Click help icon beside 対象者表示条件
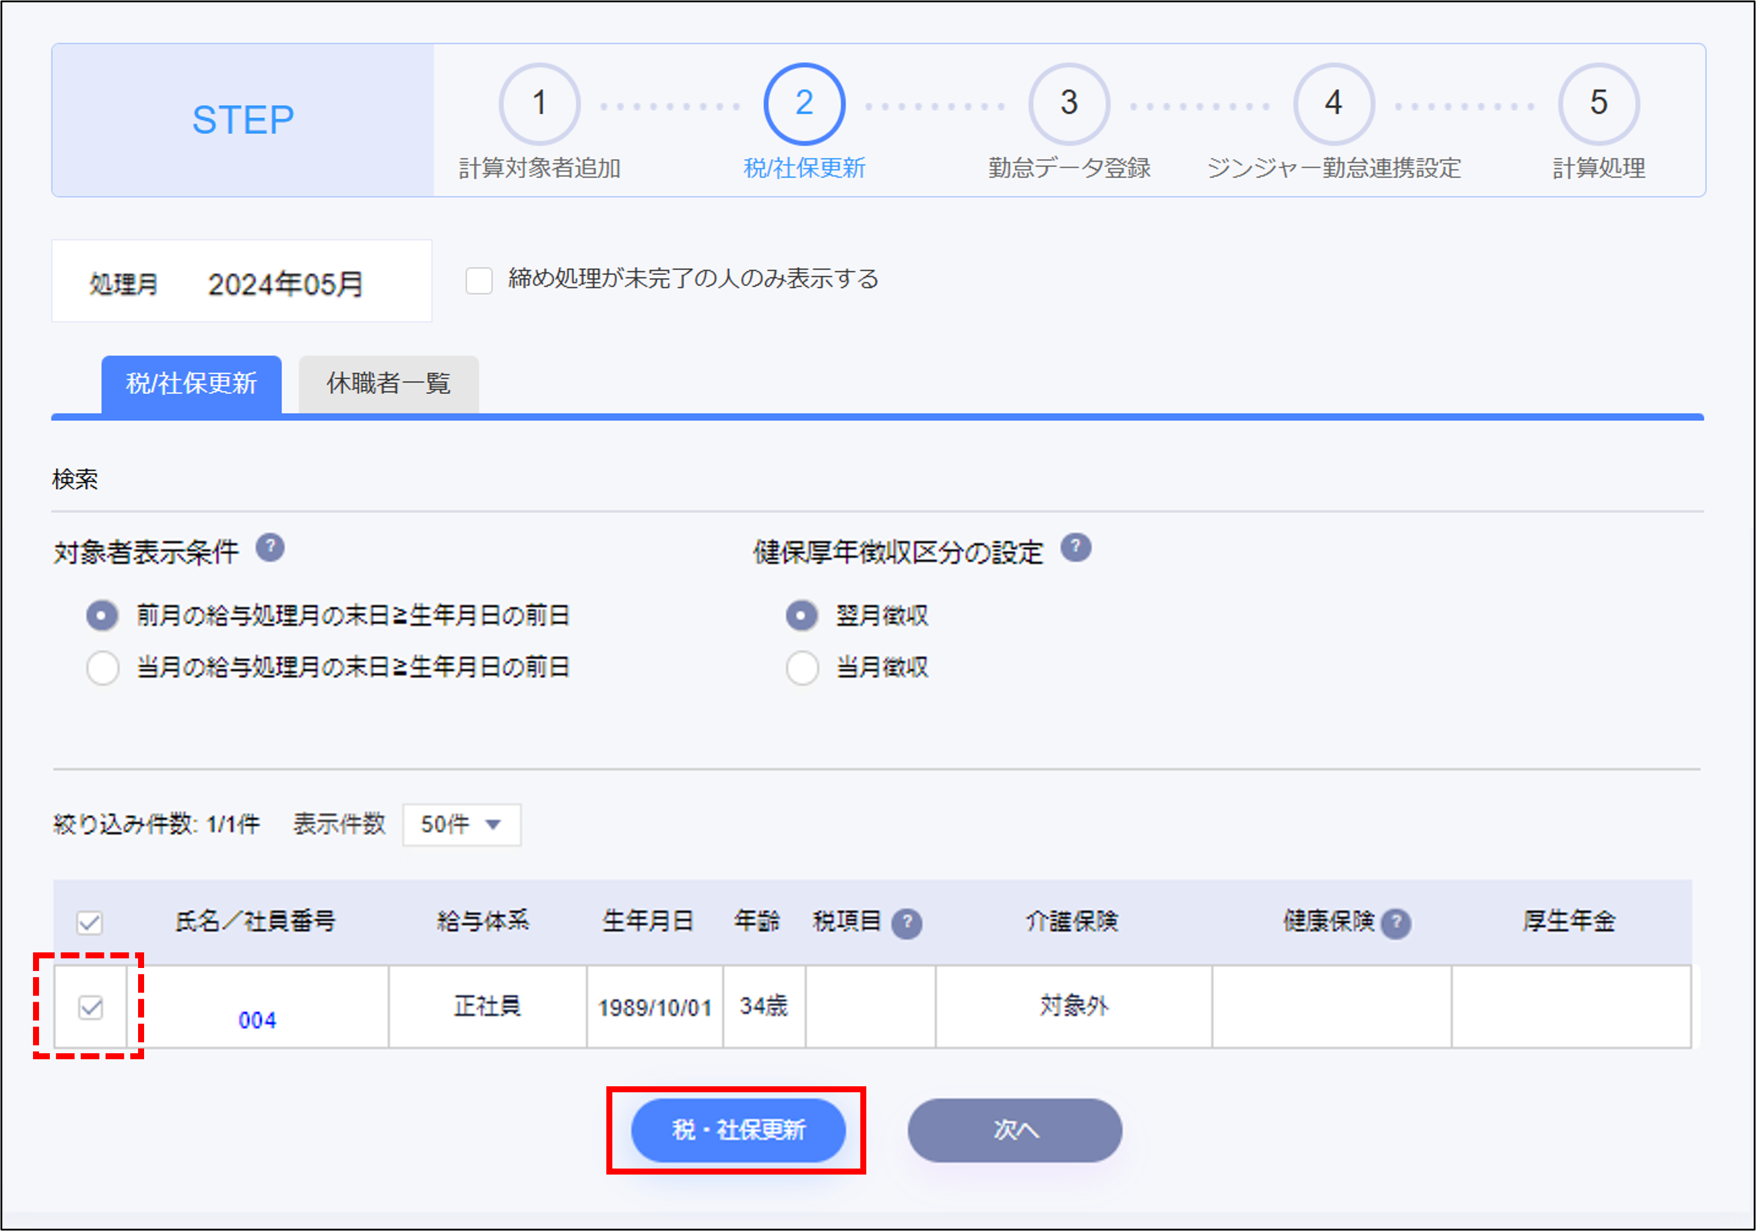 coord(270,548)
